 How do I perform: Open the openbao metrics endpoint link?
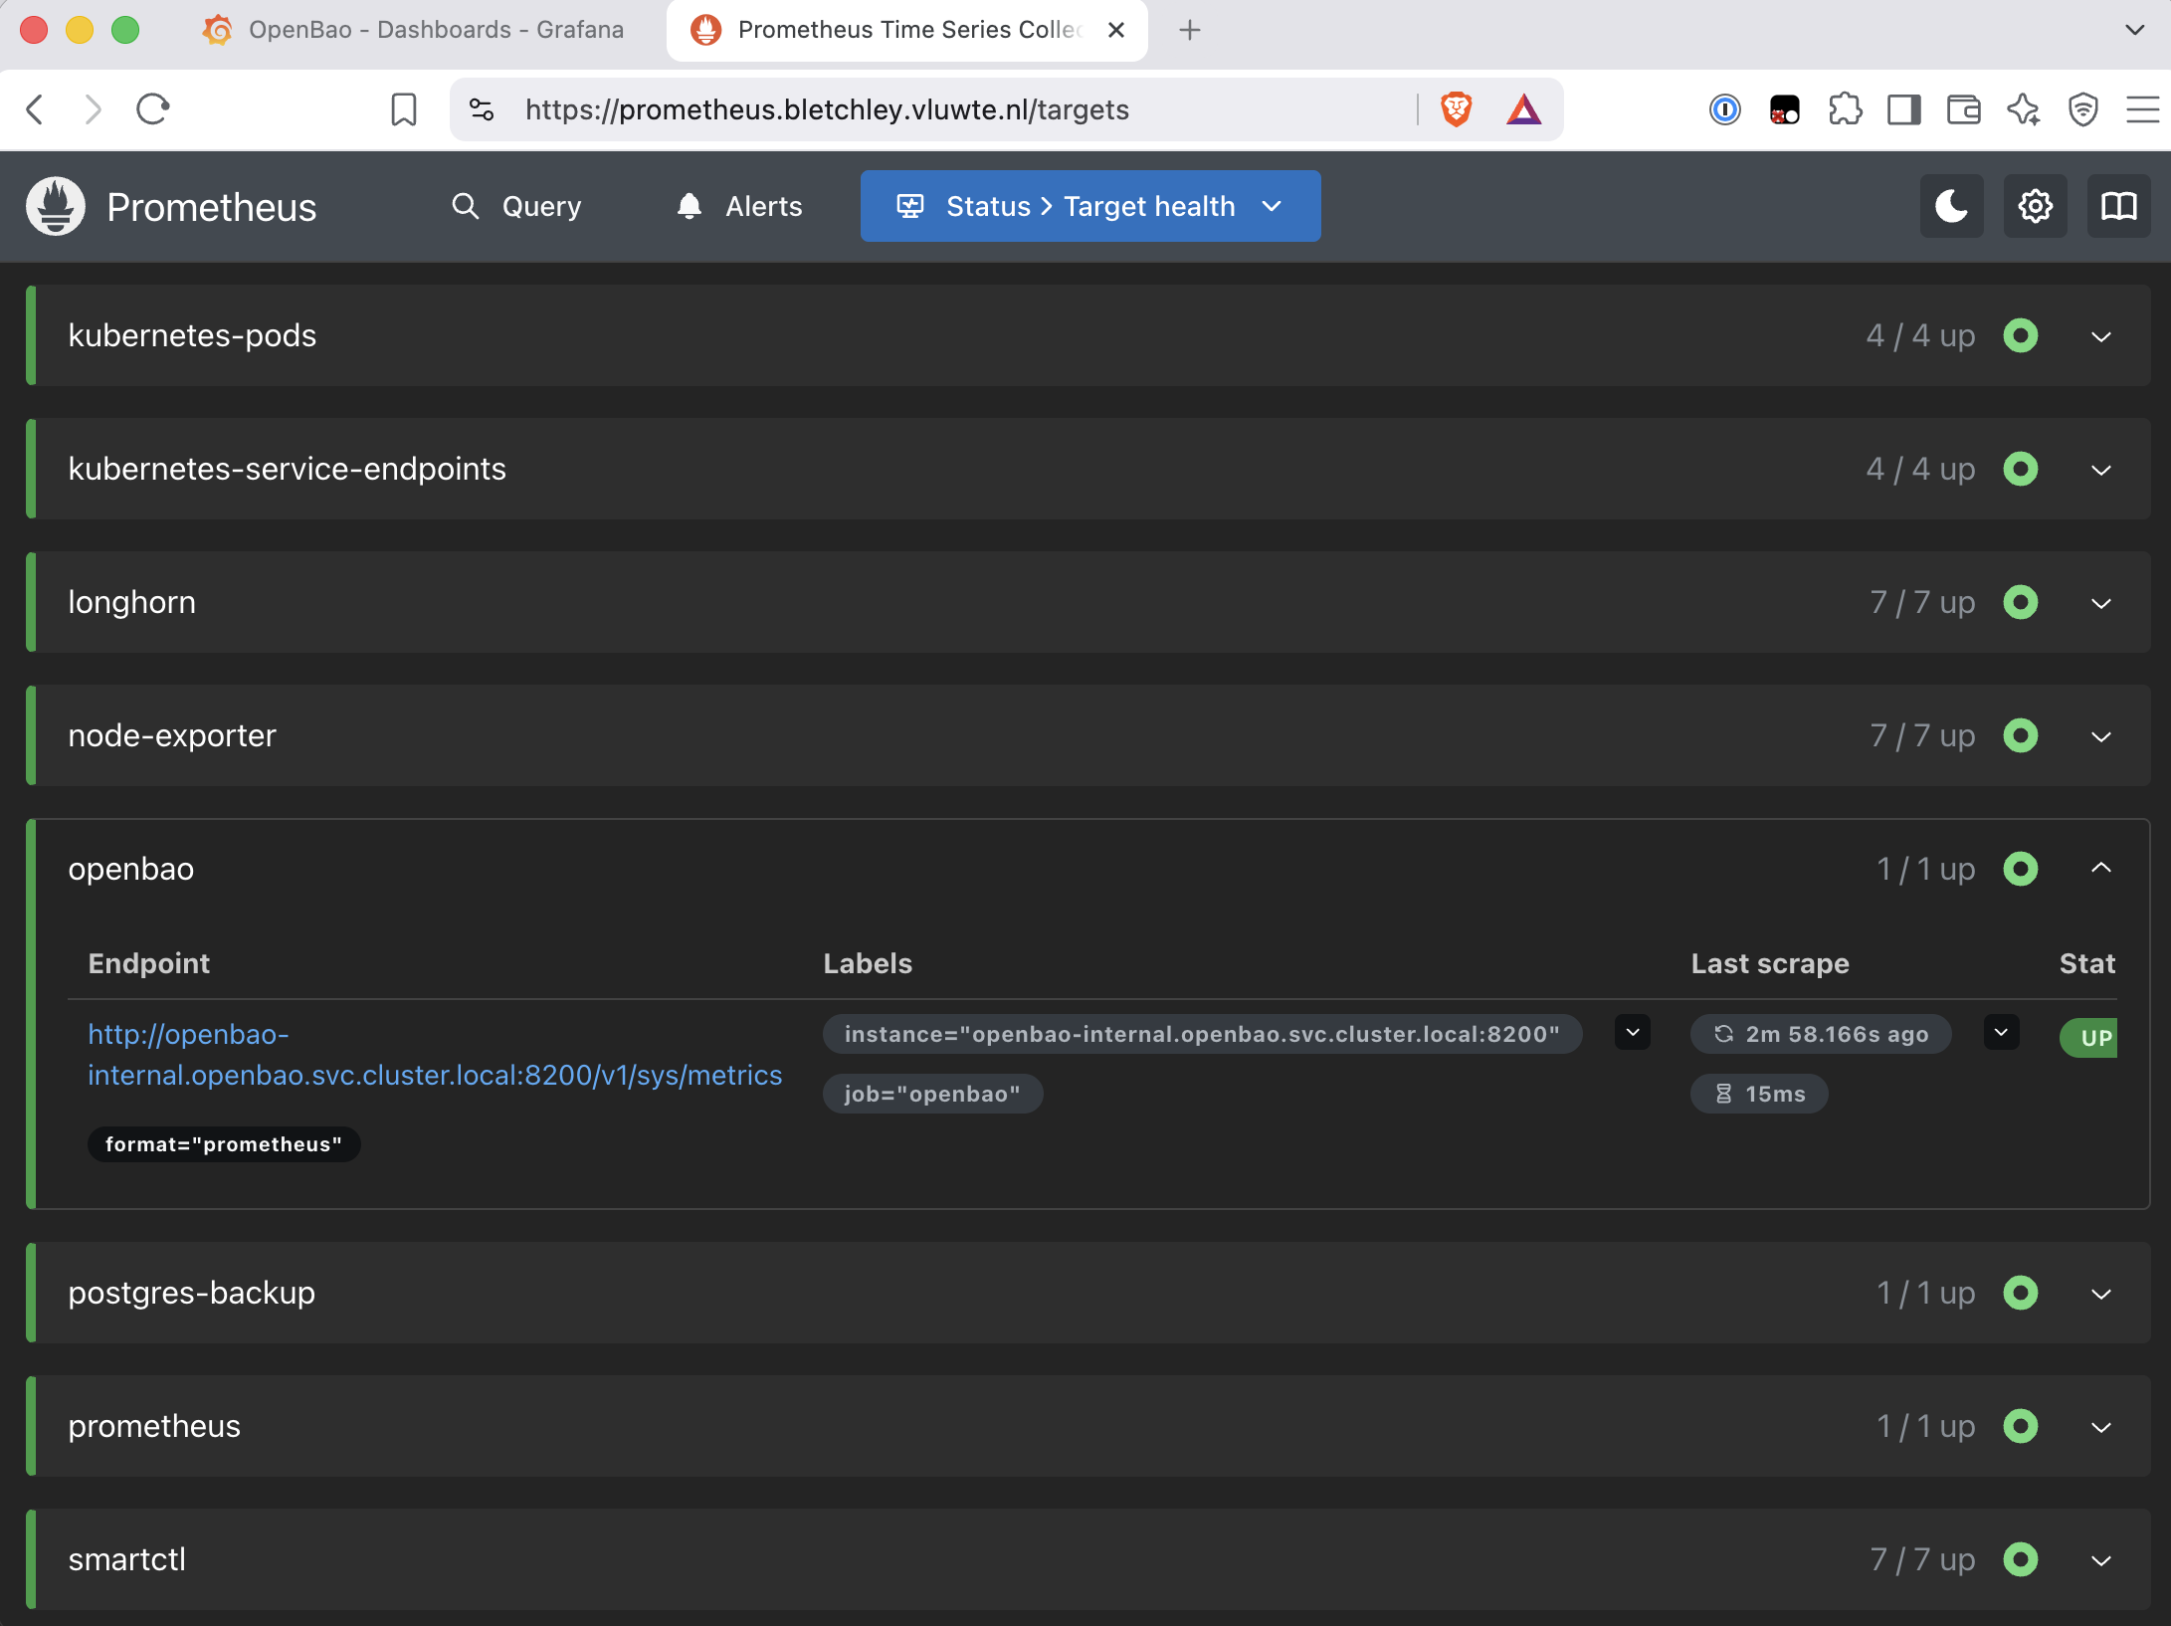coord(435,1055)
